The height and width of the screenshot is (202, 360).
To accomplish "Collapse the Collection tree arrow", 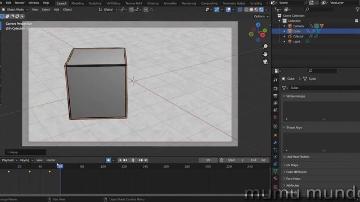I will [x=280, y=21].
